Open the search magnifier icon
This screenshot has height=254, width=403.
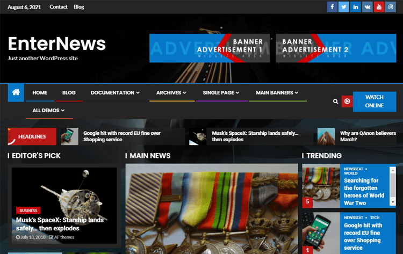pos(335,101)
